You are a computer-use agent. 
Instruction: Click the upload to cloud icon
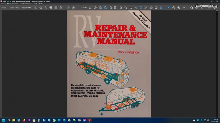point(46,8)
